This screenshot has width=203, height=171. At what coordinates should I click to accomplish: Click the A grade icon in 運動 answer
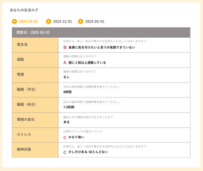coord(65,63)
